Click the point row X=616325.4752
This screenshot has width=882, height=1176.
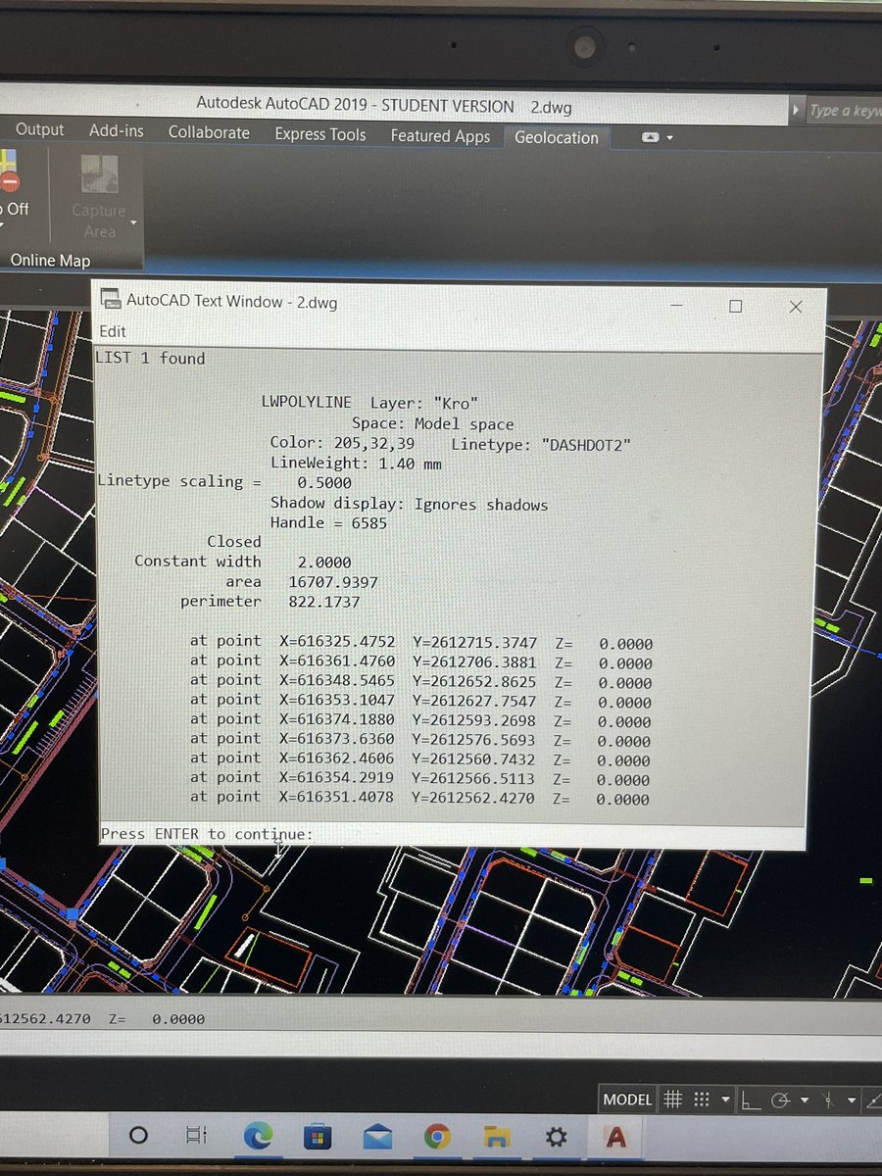coord(421,642)
